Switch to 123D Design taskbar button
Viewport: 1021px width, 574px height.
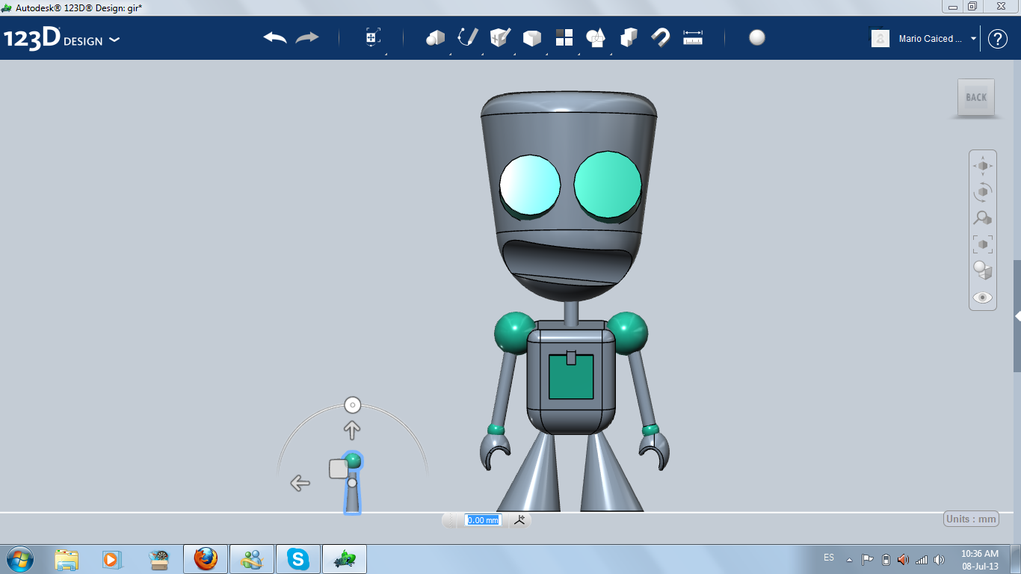345,558
